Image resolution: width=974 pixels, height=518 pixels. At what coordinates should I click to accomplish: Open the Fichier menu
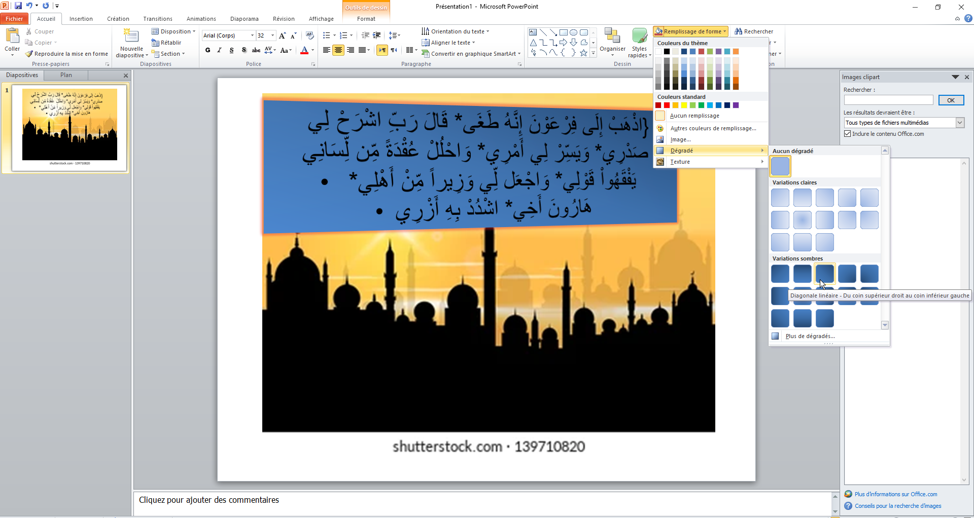click(14, 19)
